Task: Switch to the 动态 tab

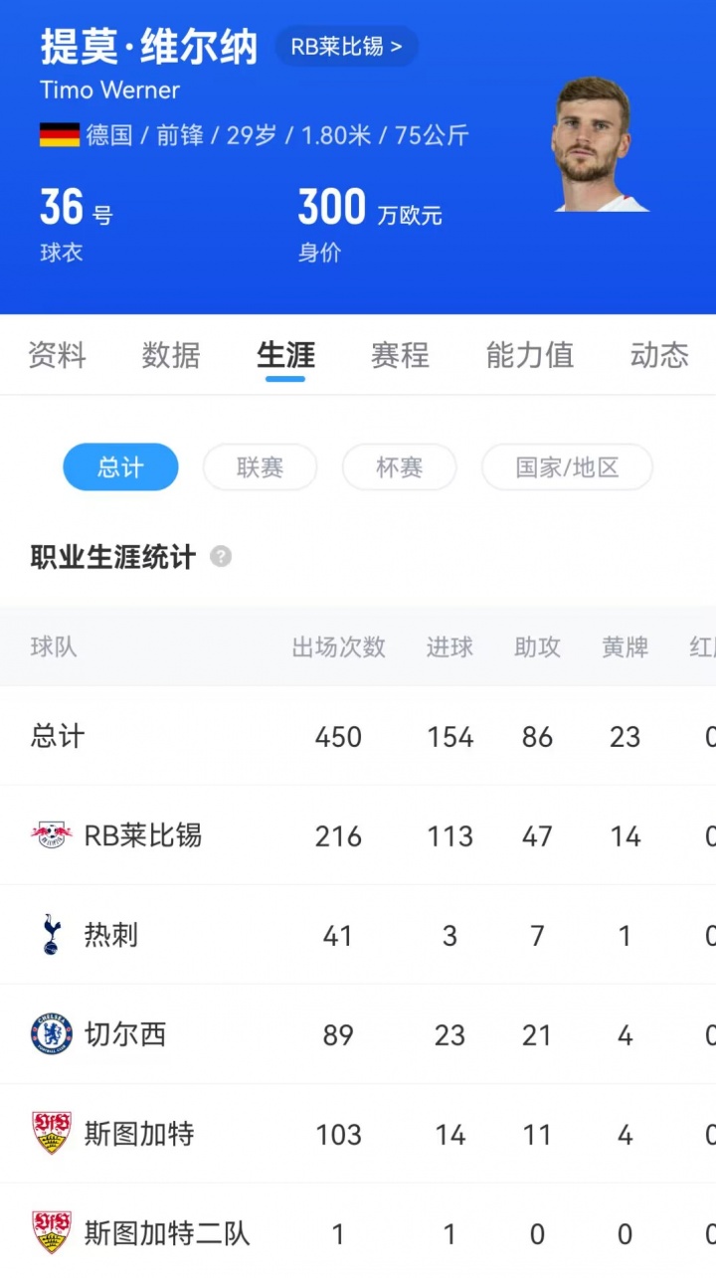Action: pos(659,355)
